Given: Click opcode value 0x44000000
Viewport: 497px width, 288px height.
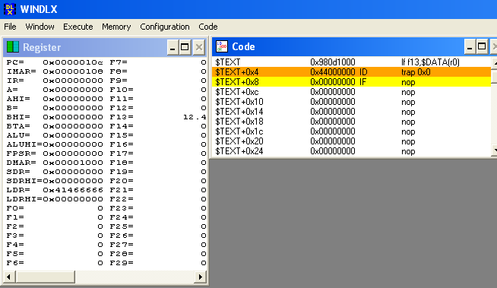Looking at the screenshot, I should coord(333,72).
